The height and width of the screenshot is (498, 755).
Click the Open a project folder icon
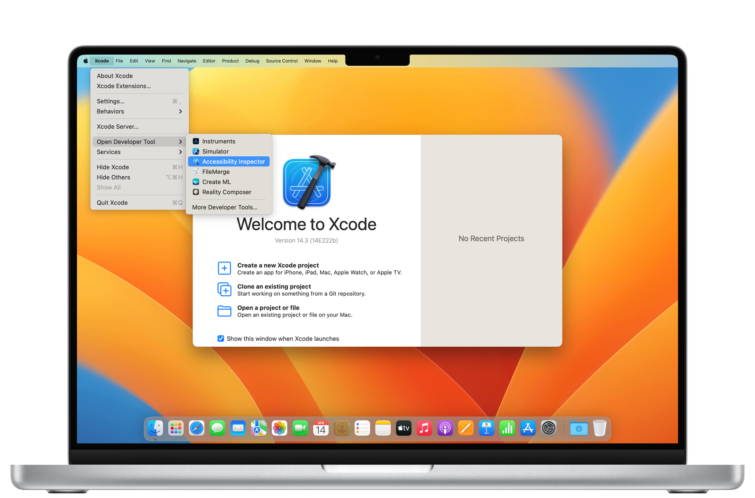pyautogui.click(x=224, y=311)
